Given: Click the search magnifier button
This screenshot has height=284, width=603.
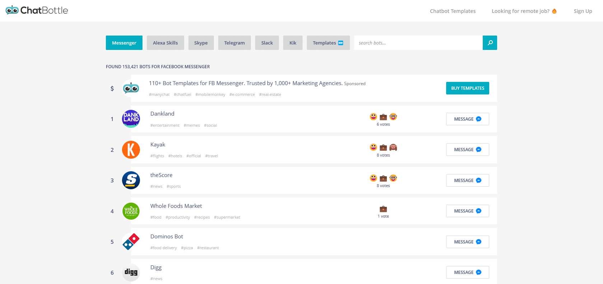Looking at the screenshot, I should pyautogui.click(x=490, y=43).
